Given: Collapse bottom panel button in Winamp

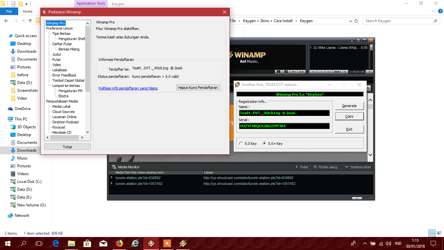Looking at the screenshot, I should 357,198.
